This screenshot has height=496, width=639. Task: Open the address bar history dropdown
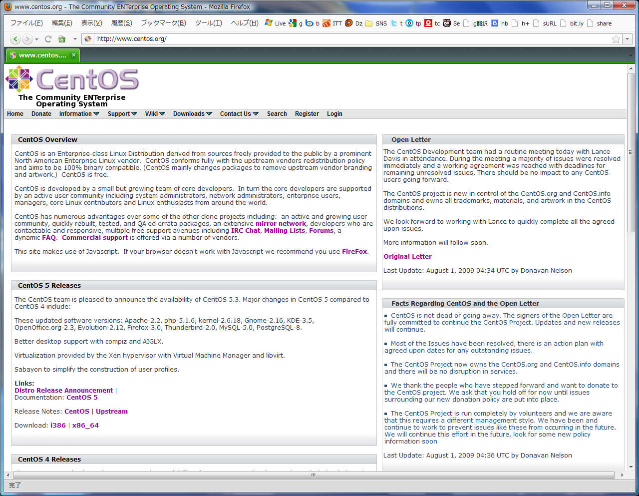(x=628, y=39)
